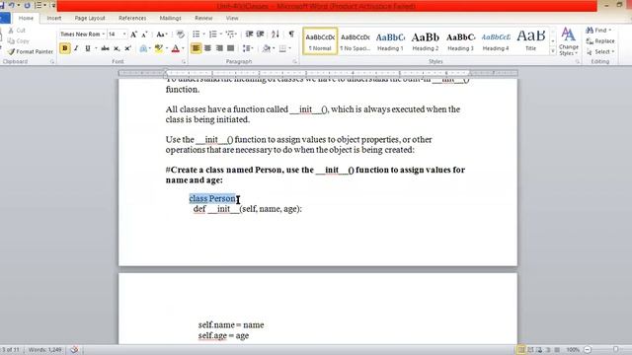
Task: Click the Numbering list icon
Action: [213, 34]
